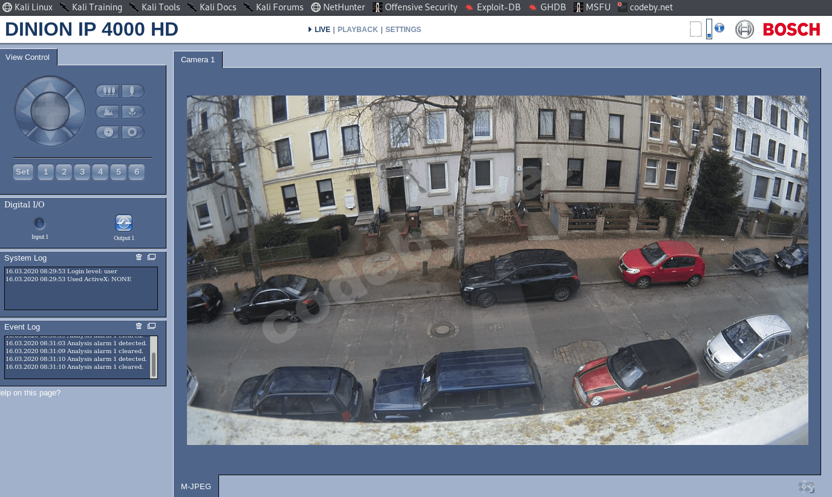Open the SETTINGS page
832x497 pixels.
pyautogui.click(x=403, y=30)
